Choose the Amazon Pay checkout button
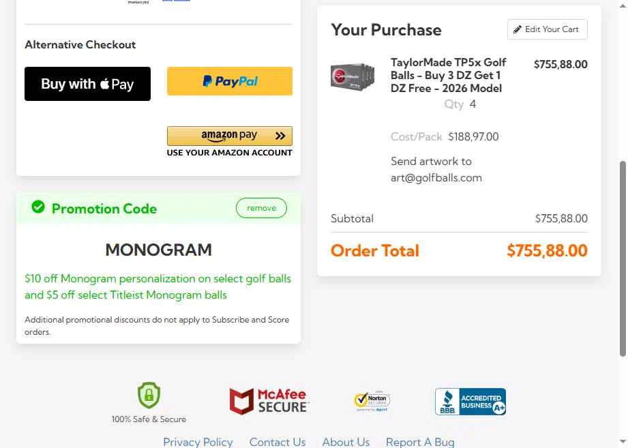The image size is (628, 448). pyautogui.click(x=230, y=136)
